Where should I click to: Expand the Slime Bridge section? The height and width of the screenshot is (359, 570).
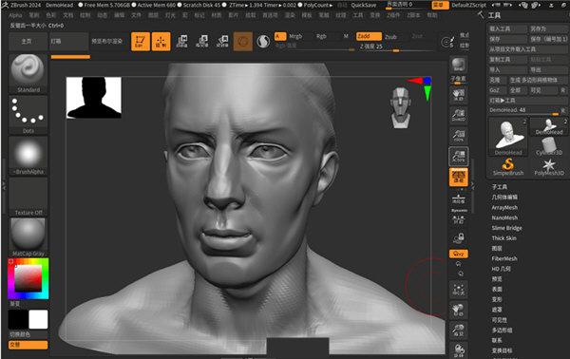pos(506,228)
